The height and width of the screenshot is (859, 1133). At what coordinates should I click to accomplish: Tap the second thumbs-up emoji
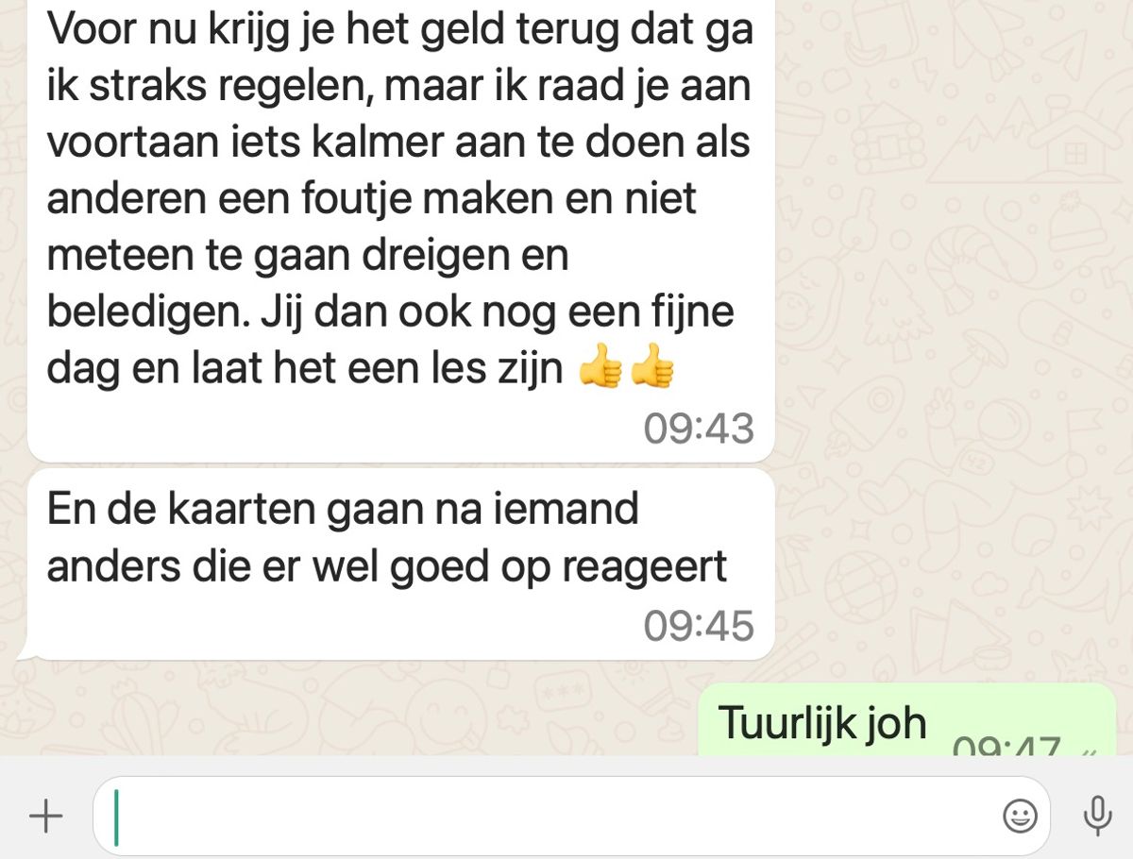(652, 367)
